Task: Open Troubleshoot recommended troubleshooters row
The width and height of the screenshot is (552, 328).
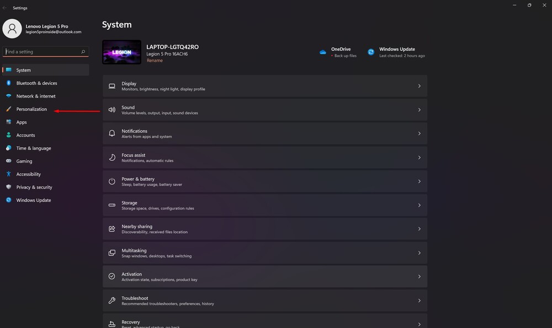Action: coord(265,300)
